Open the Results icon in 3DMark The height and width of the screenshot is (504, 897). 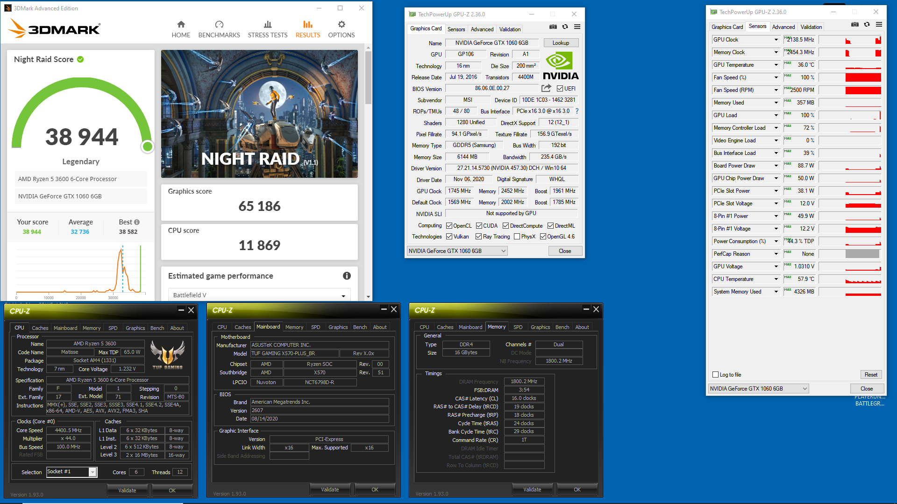click(307, 24)
